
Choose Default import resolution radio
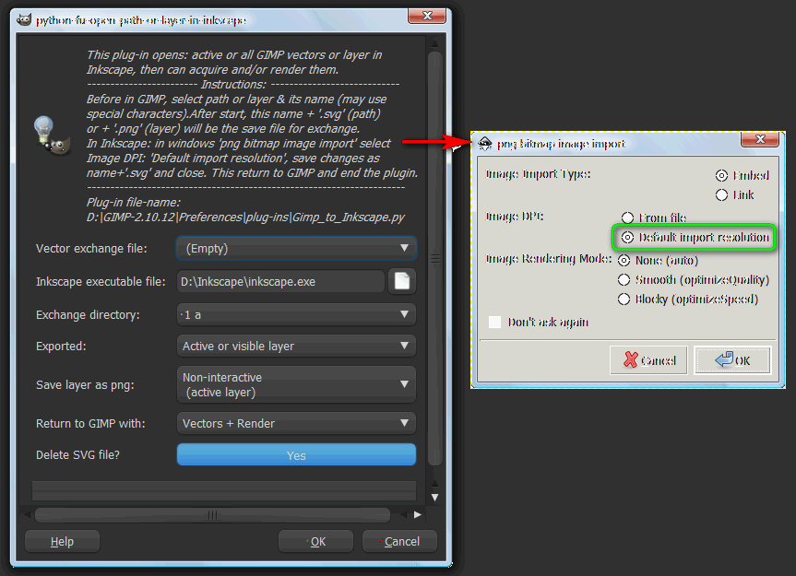[x=627, y=237]
